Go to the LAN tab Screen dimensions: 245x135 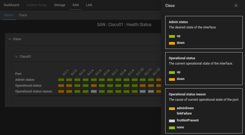tap(89, 5)
